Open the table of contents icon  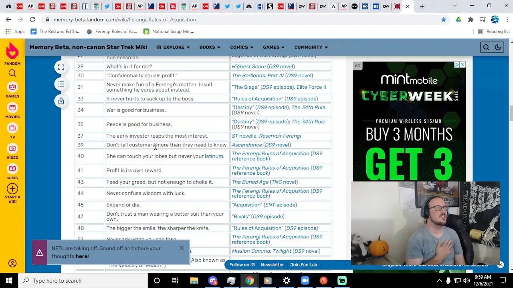coord(61,84)
